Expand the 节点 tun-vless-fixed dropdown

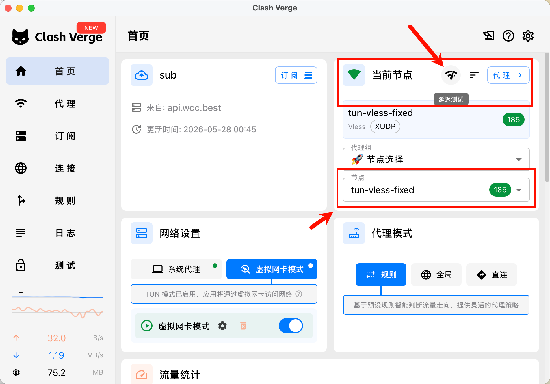pos(436,190)
